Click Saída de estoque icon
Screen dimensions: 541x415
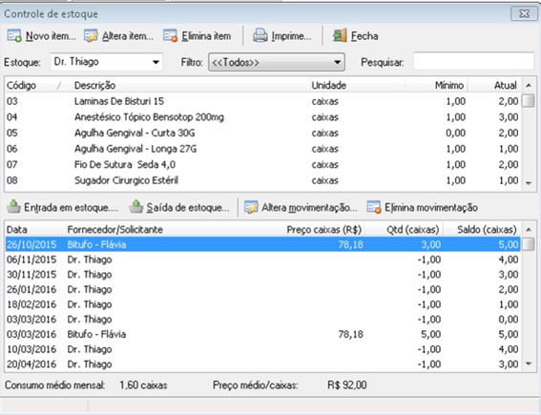tap(135, 207)
